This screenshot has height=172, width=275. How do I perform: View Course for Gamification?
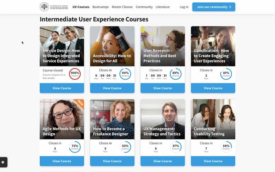point(213,88)
